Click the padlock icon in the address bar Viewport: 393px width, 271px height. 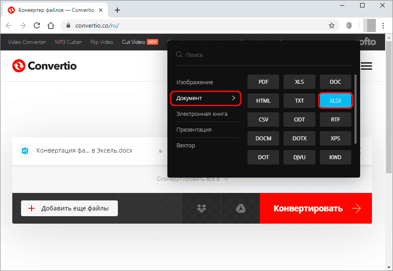68,26
